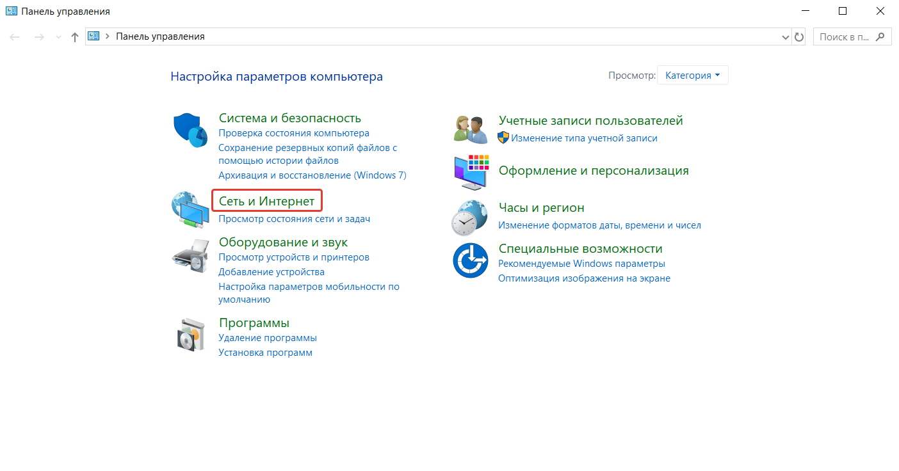Click the Network and Internet globe icon
Viewport: 899px width, 471px height.
[x=190, y=210]
